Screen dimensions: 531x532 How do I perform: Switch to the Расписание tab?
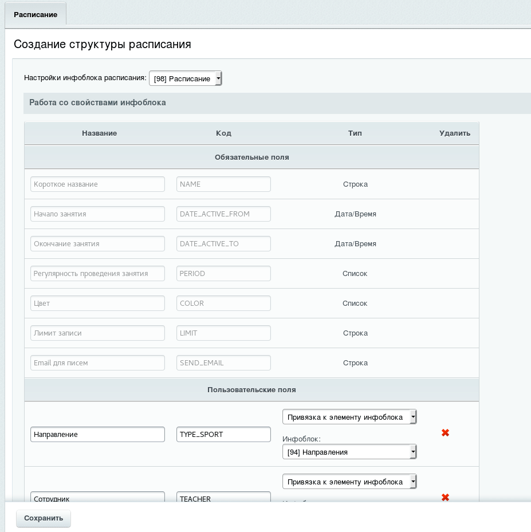click(36, 14)
